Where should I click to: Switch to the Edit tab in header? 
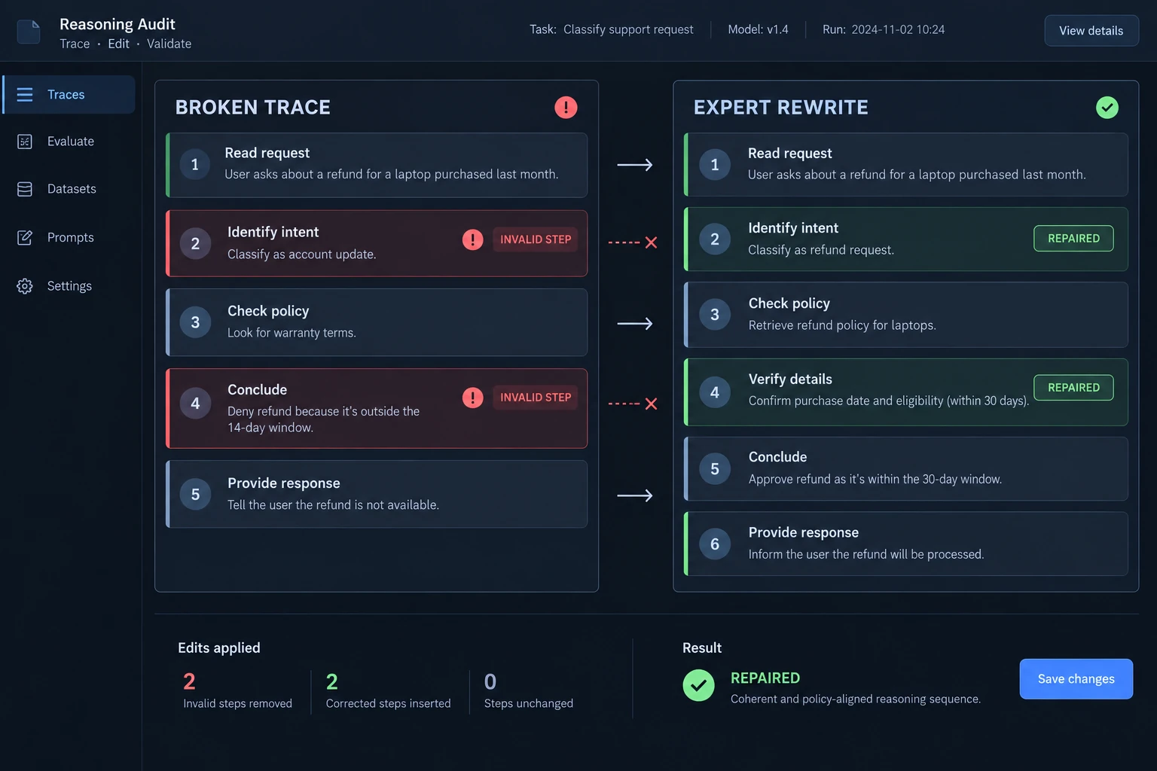tap(118, 44)
